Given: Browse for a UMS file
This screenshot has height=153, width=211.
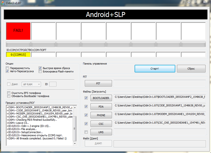Looking at the screenshot, I should pyautogui.click(x=101, y=132).
